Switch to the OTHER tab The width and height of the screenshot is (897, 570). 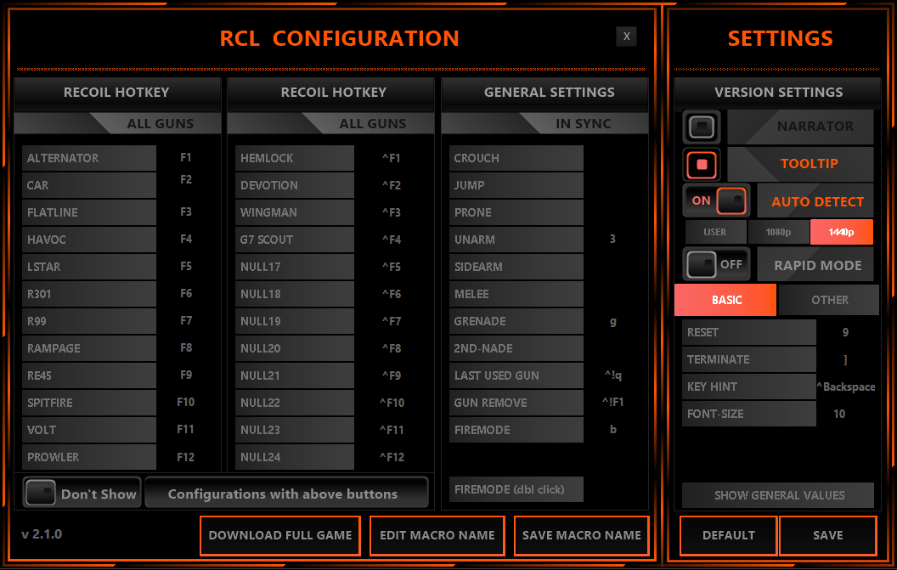click(829, 300)
